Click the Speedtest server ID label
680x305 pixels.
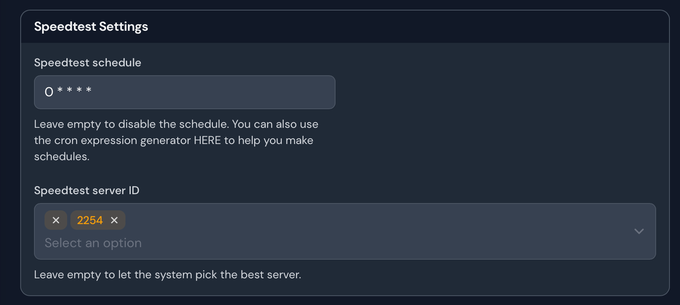(x=87, y=191)
